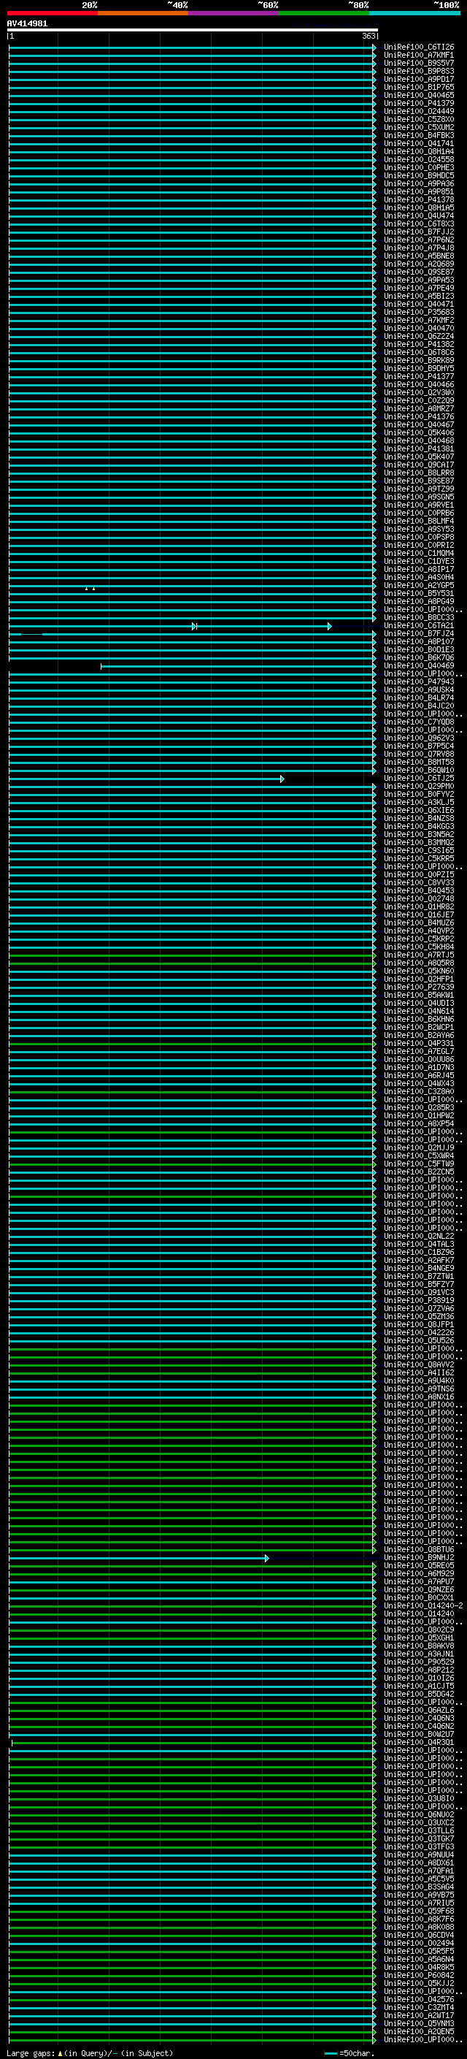
Task: Select hit UniRef100_B3SAG4
Action: (418, 1887)
